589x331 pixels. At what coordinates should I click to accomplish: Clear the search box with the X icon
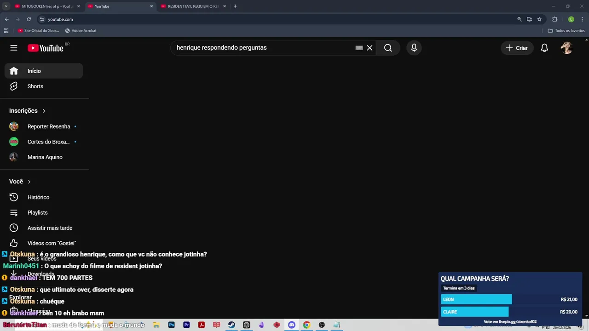click(x=370, y=48)
